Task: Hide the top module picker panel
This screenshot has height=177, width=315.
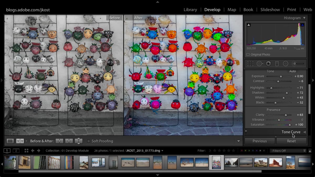Action: coord(157,2)
